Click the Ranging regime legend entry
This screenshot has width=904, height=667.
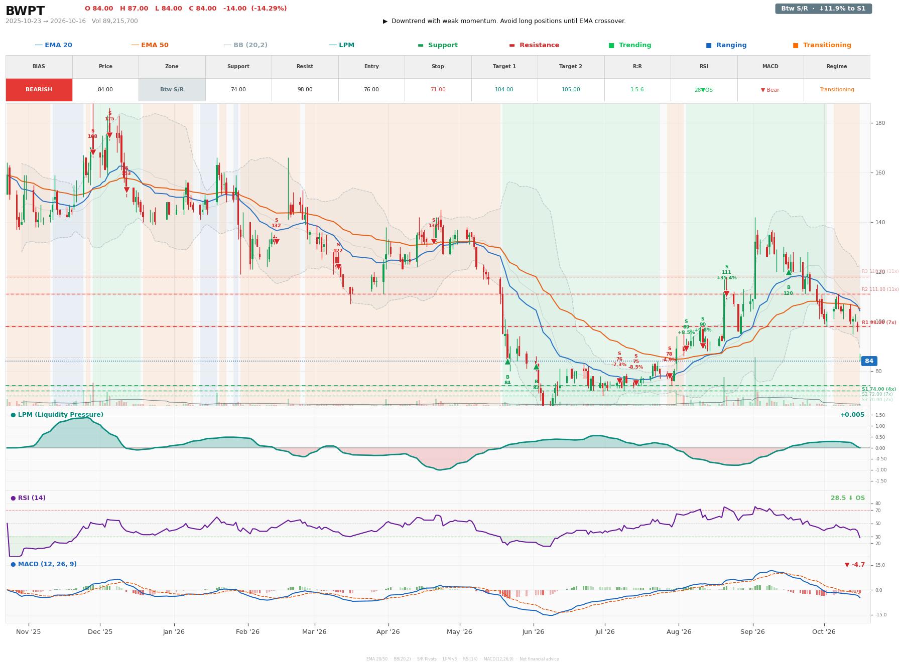pyautogui.click(x=726, y=45)
